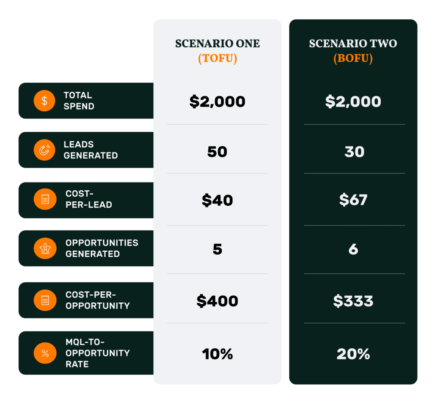Select the $67 cost-per-lead value

coord(353,200)
